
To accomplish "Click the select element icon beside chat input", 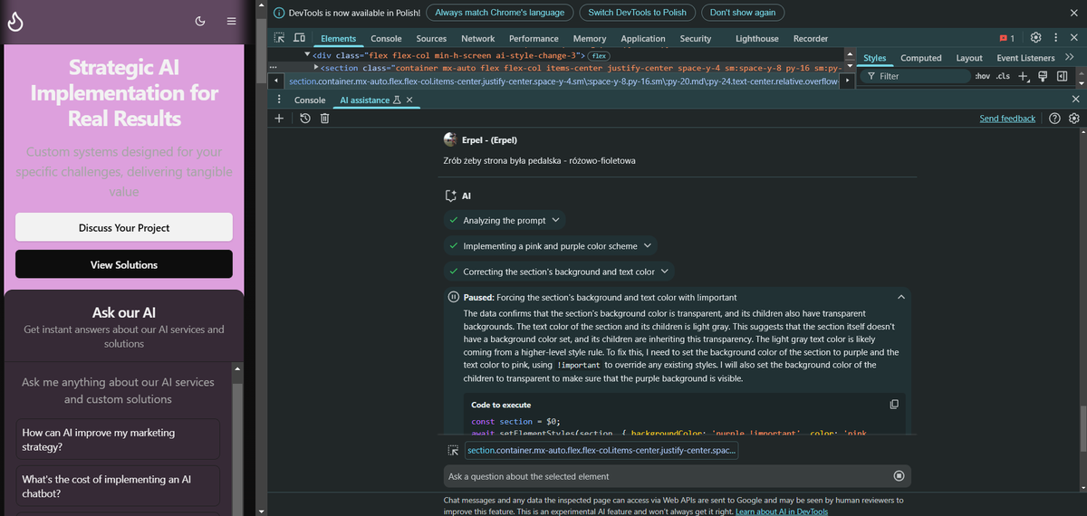I will click(x=453, y=450).
